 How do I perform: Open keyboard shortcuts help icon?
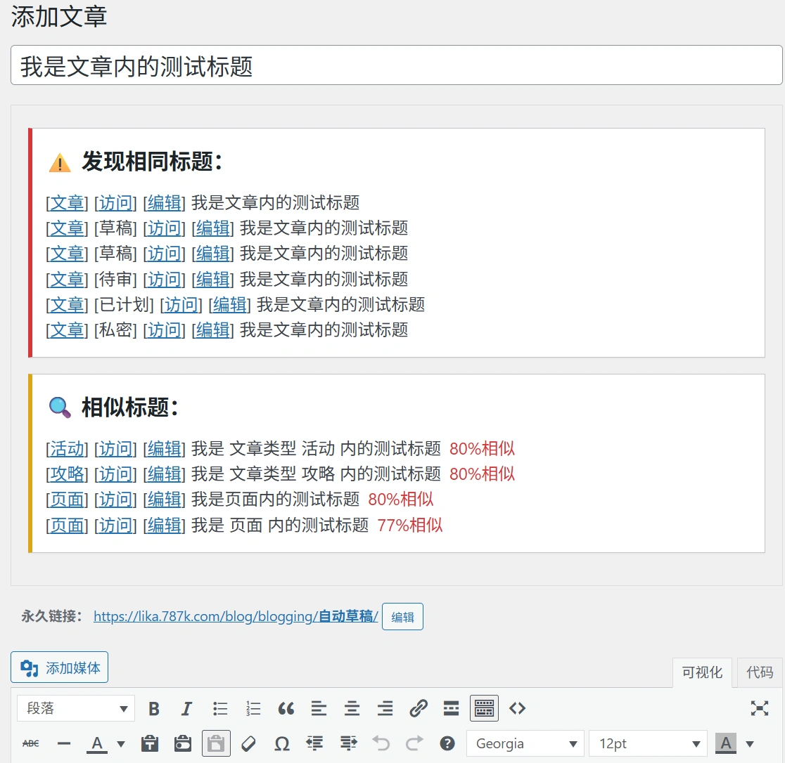click(447, 743)
